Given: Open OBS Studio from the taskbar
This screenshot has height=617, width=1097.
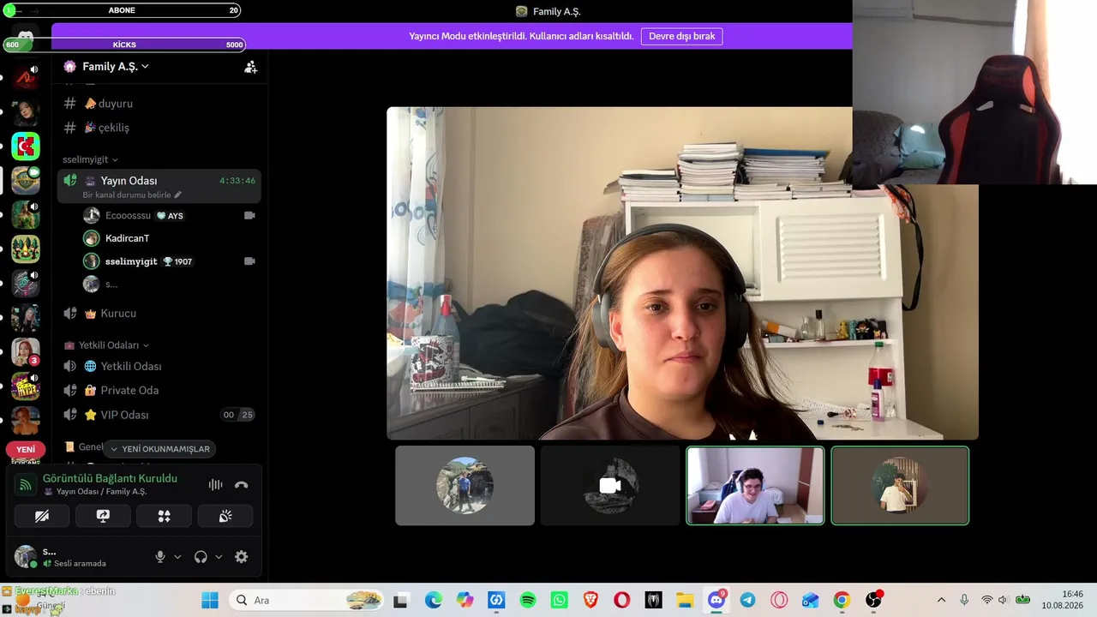Looking at the screenshot, I should [873, 601].
